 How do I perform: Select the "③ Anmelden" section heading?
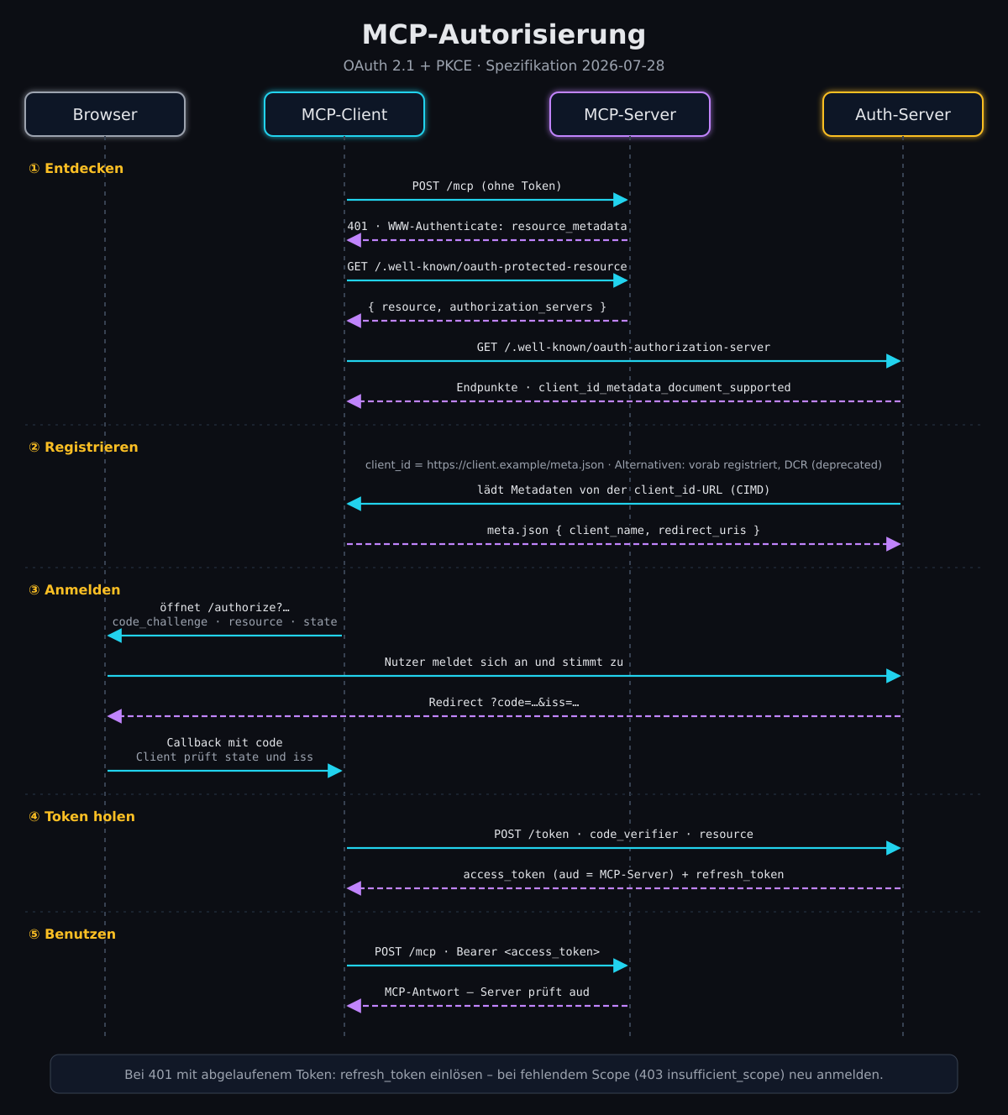pyautogui.click(x=75, y=590)
